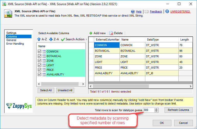Click the Add new toolbar label
The height and width of the screenshot is (129, 197).
[x=100, y=33]
